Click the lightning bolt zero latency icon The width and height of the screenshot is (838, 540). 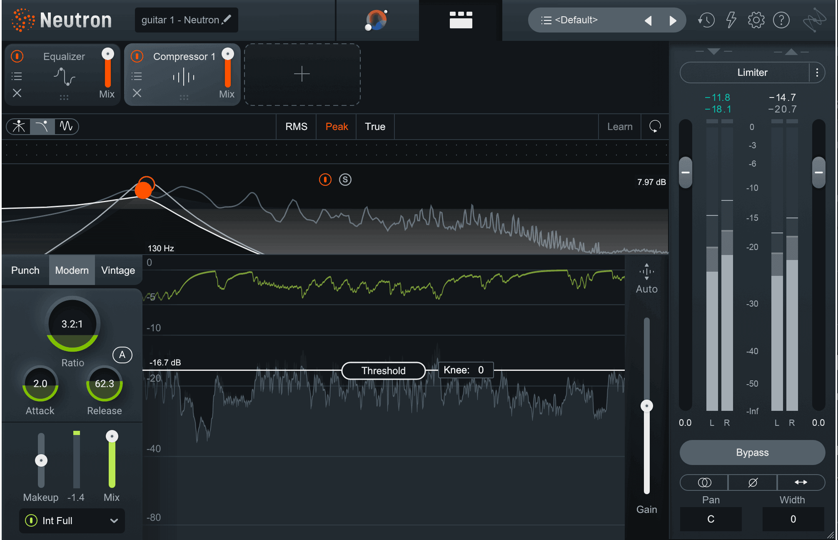point(731,20)
